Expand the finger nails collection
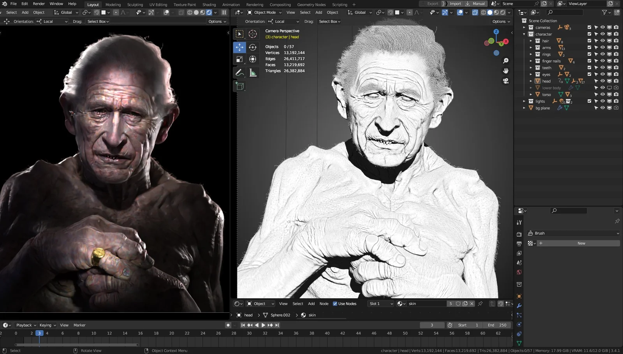This screenshot has height=354, width=623. pos(531,61)
